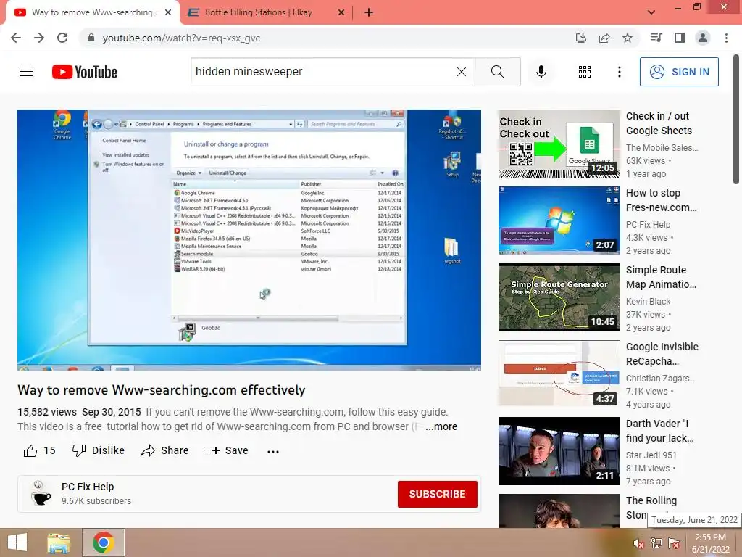Open the 2:07 Windows desktop thumbnail

click(x=559, y=220)
